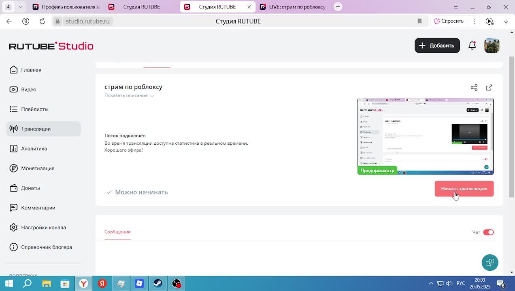Click the Плейлисты list icon
515x291 pixels.
pyautogui.click(x=14, y=109)
